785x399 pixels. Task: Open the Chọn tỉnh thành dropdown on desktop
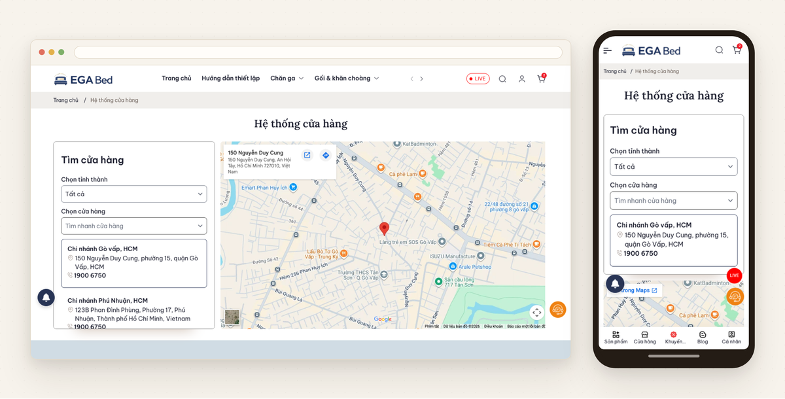point(134,194)
